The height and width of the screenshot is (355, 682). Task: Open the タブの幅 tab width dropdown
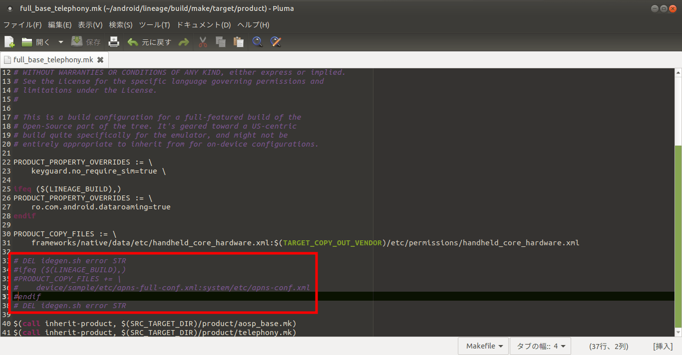click(x=540, y=346)
